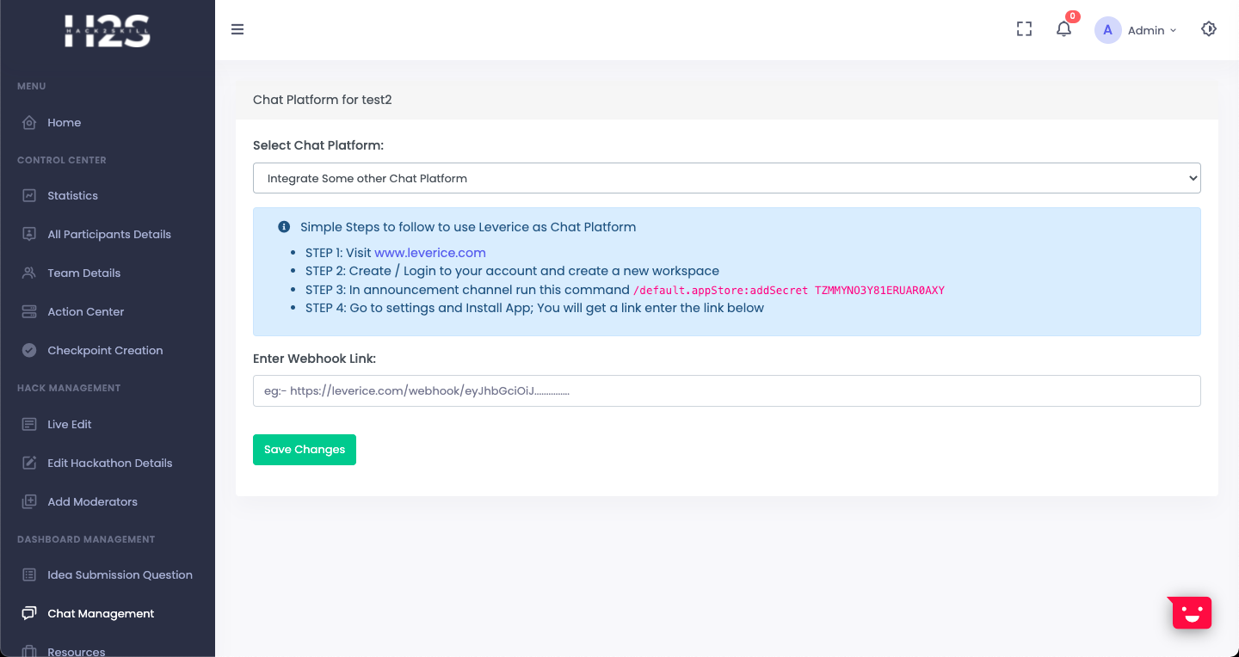Image resolution: width=1239 pixels, height=657 pixels.
Task: Click the hamburger menu icon
Action: (237, 29)
